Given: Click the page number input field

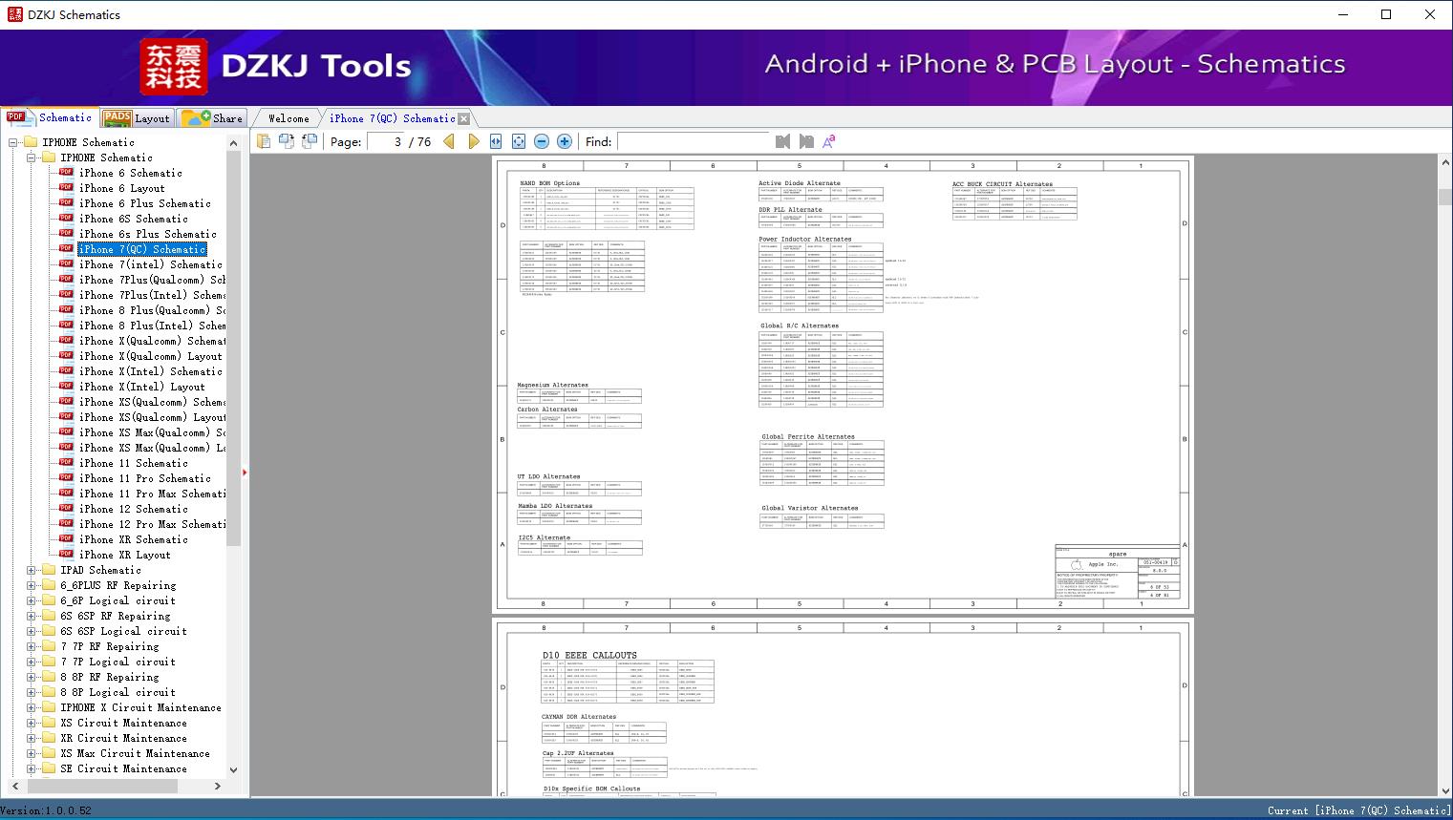Looking at the screenshot, I should pyautogui.click(x=386, y=141).
